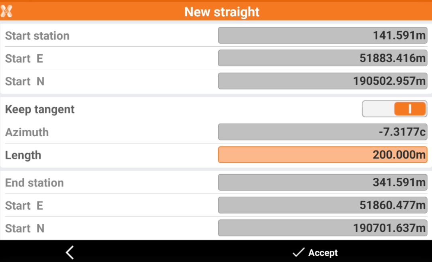Click the Length label text
Image resolution: width=432 pixels, height=262 pixels.
(x=23, y=155)
